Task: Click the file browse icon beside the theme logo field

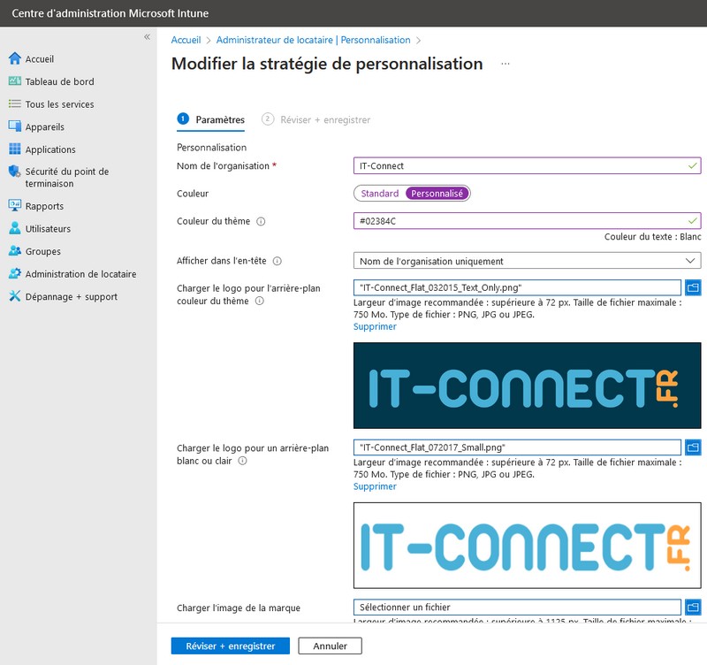Action: click(692, 286)
